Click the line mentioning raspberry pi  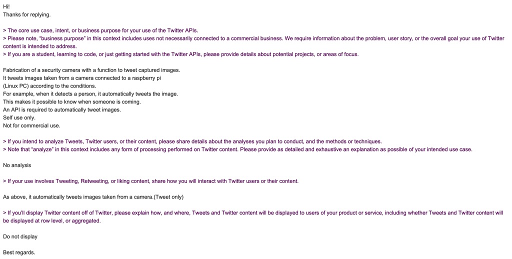82,78
